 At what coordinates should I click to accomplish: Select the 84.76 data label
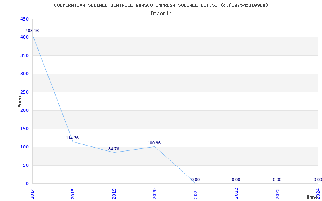tap(114, 149)
